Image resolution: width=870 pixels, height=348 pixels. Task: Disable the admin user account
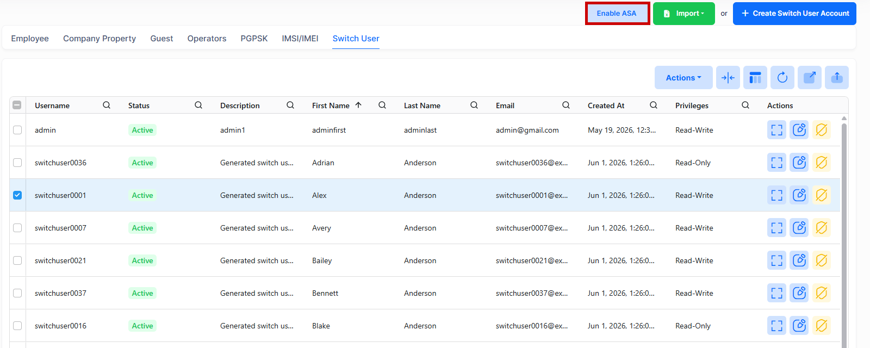coord(822,130)
